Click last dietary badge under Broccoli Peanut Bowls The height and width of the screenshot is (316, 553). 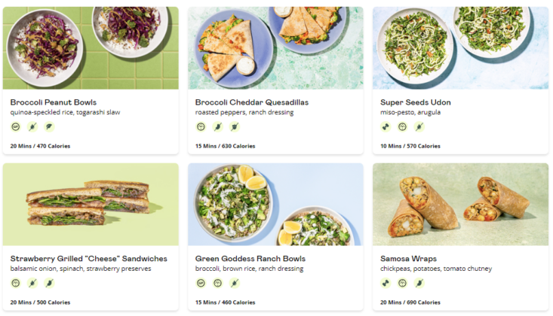pos(49,126)
